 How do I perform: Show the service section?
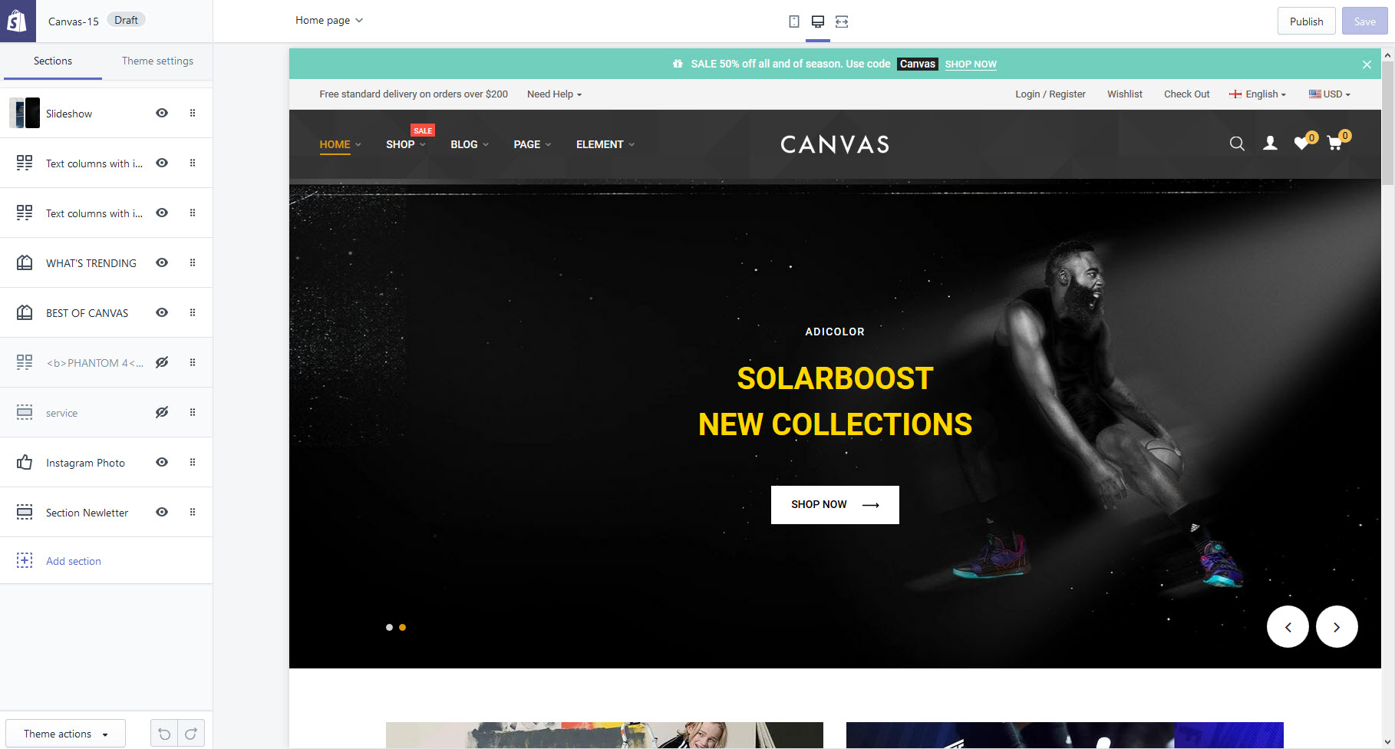(x=162, y=412)
